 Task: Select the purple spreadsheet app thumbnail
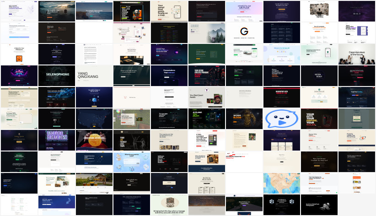[357, 32]
